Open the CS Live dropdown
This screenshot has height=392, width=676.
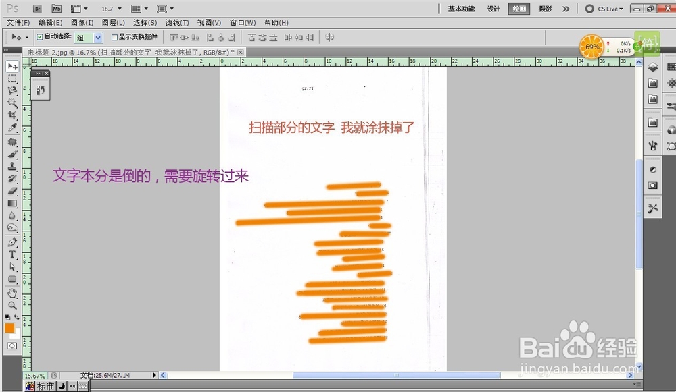604,9
